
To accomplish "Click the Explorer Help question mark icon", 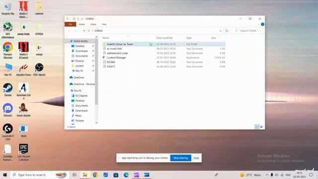I will 263,24.
